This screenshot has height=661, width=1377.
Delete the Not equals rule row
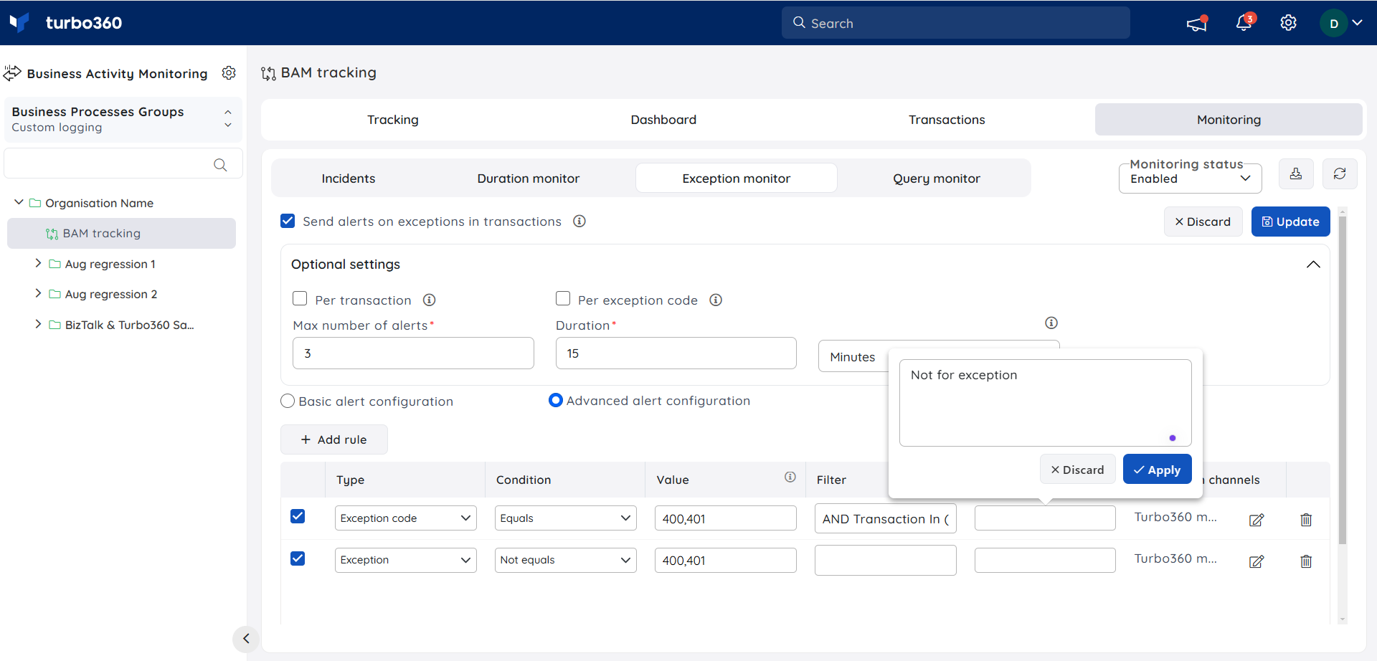pyautogui.click(x=1306, y=561)
